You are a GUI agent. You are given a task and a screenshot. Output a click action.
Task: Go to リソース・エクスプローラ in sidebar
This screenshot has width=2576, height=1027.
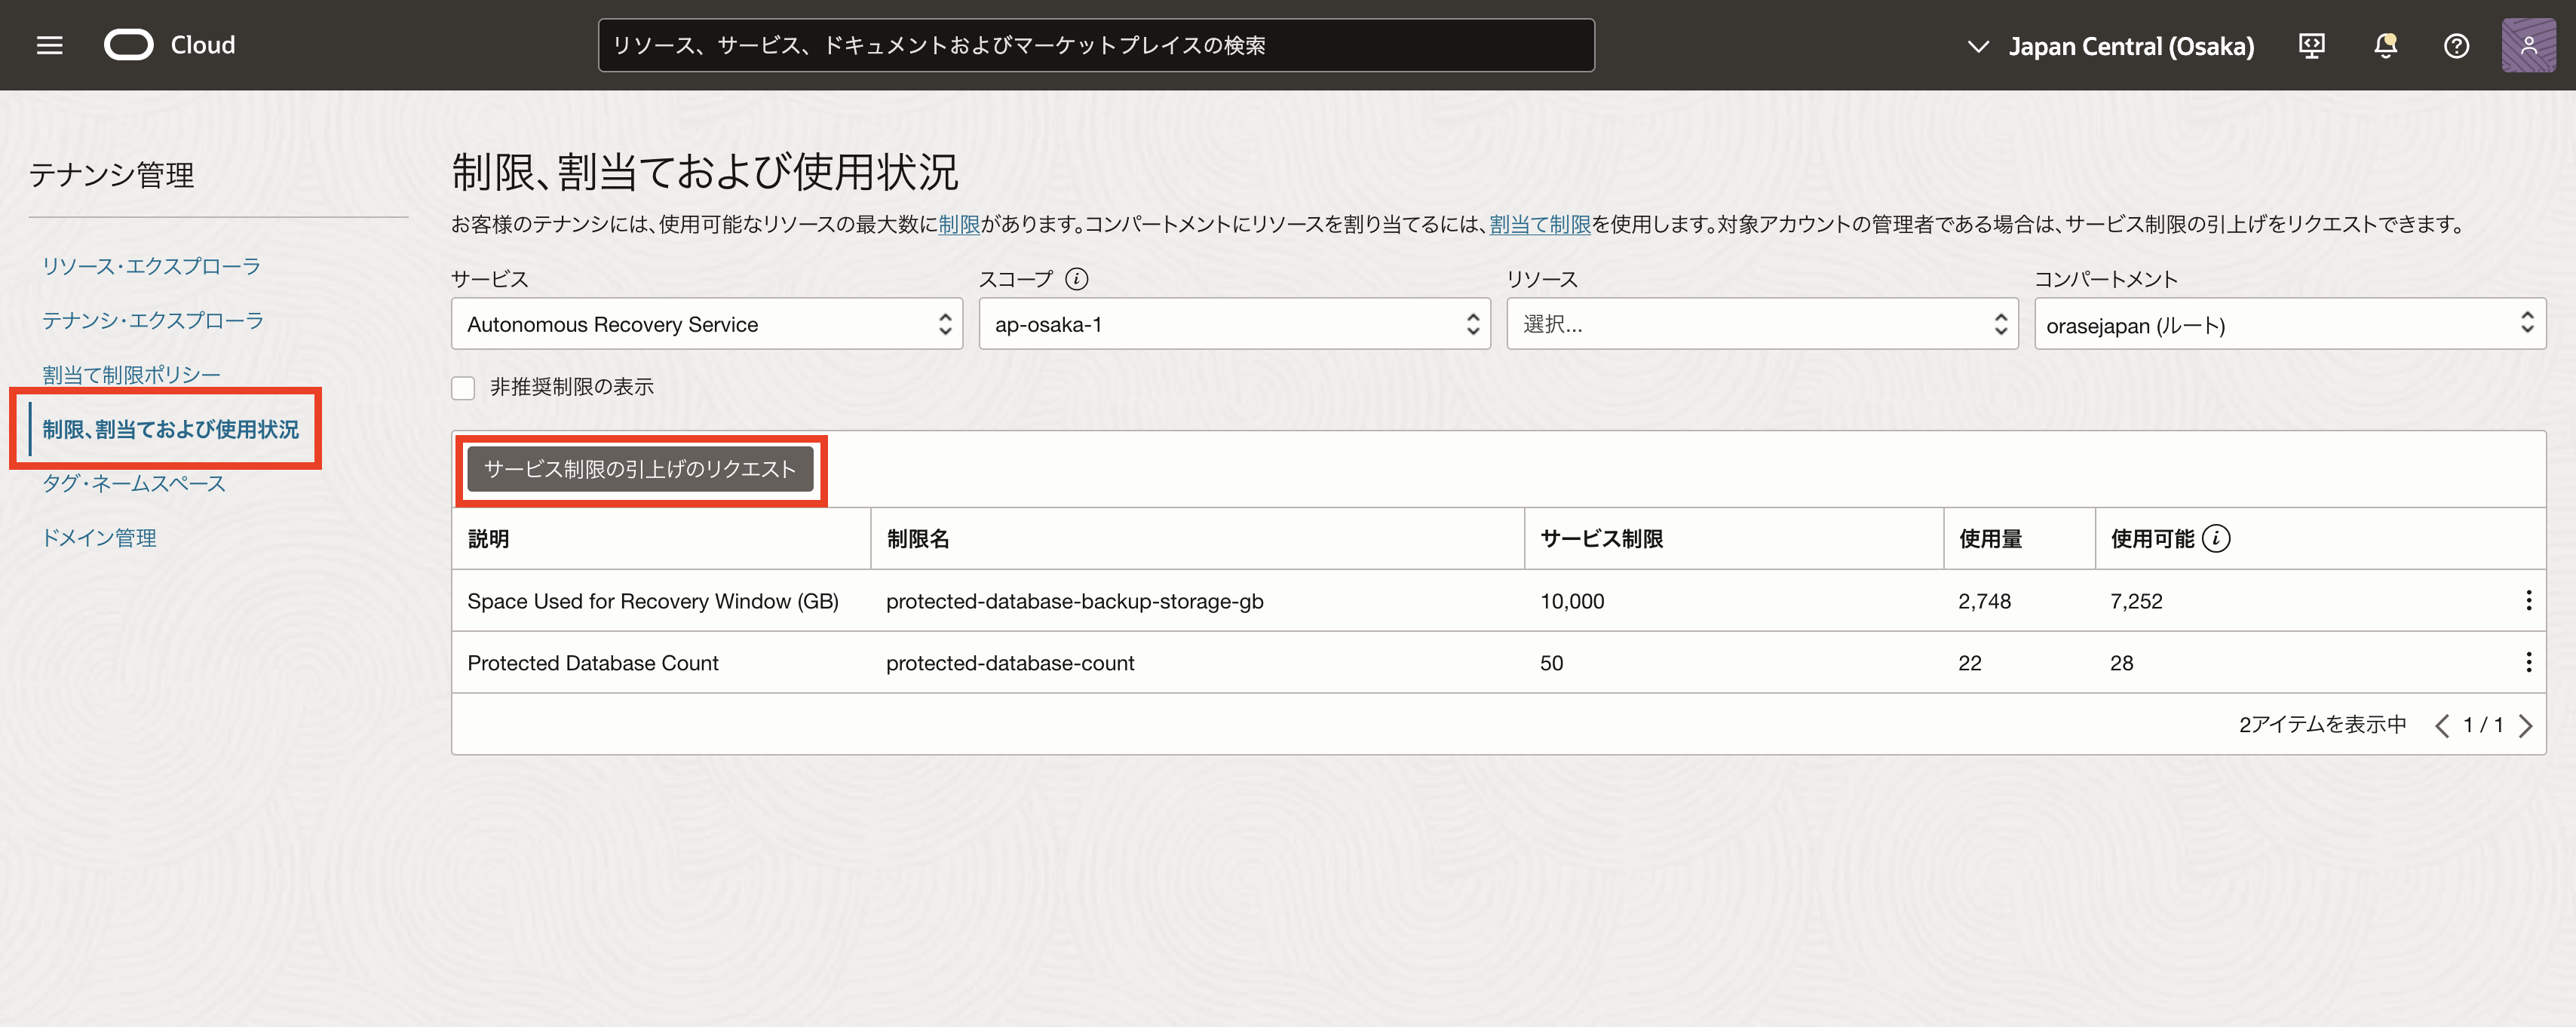[x=151, y=266]
